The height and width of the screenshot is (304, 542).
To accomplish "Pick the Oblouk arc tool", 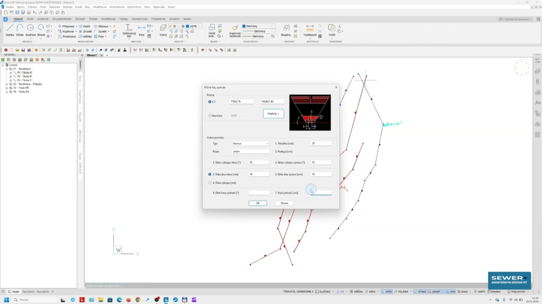I will 41,30.
